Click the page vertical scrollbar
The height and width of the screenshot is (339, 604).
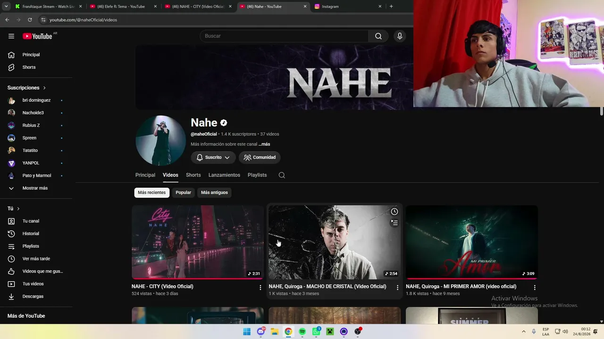click(x=602, y=111)
